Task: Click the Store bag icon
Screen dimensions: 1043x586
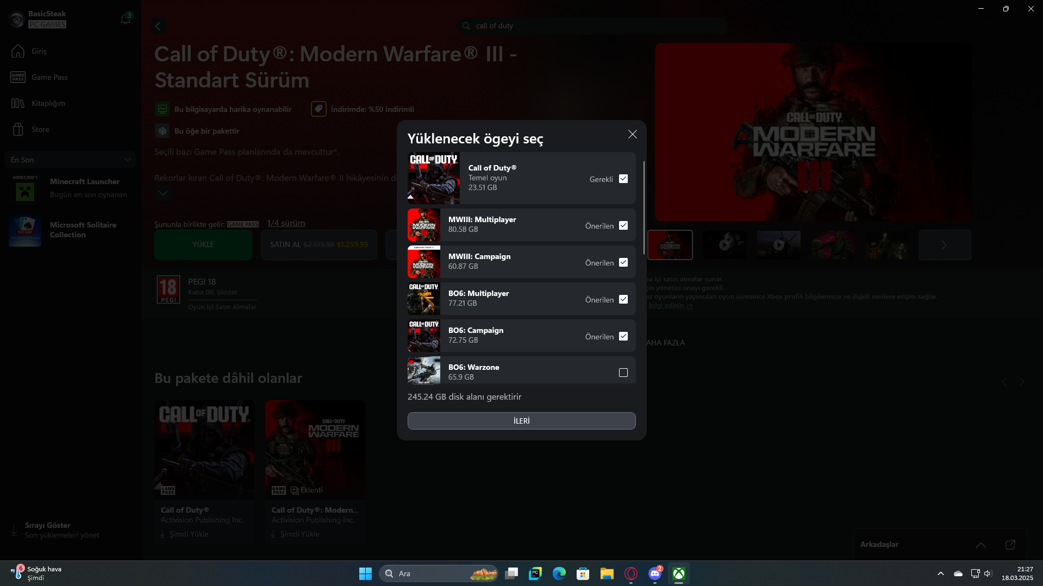Action: (x=18, y=129)
